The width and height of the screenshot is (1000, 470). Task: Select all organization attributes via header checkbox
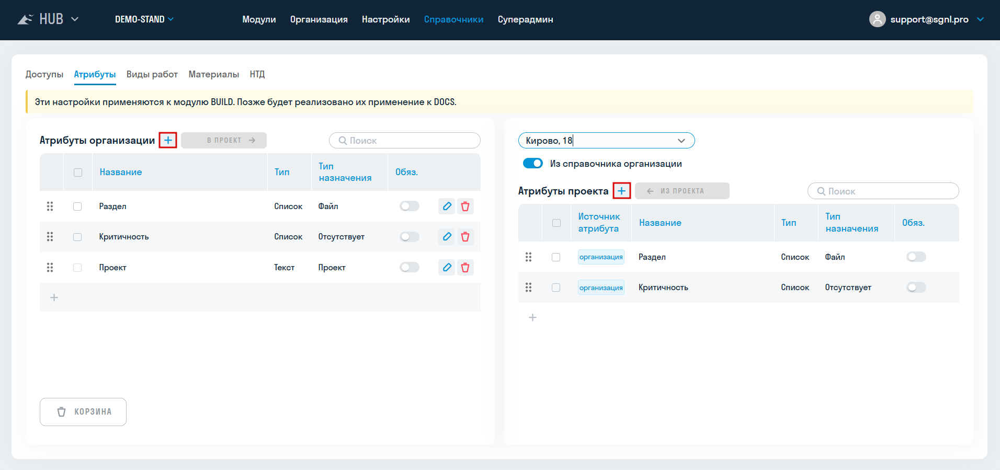point(78,173)
